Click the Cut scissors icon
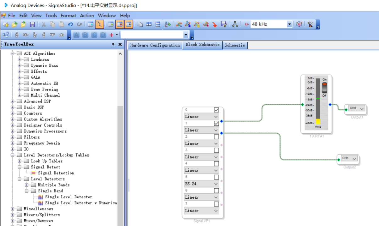 point(44,24)
